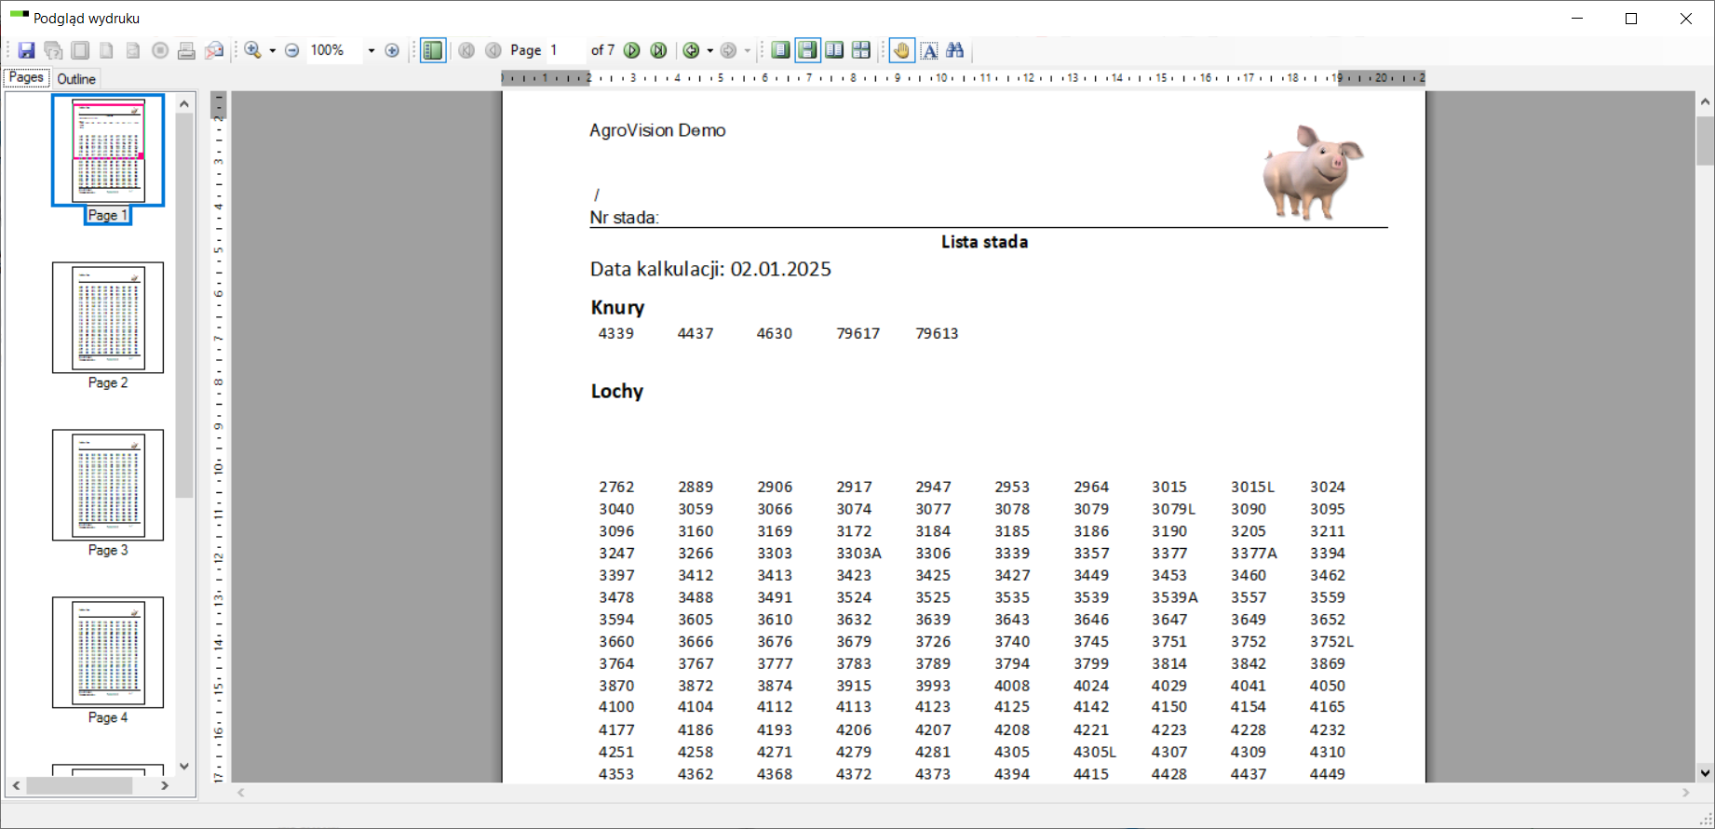
Task: Click the pig logo image
Action: [1312, 172]
